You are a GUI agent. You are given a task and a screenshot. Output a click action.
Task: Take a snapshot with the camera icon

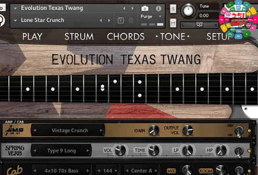pyautogui.click(x=145, y=8)
